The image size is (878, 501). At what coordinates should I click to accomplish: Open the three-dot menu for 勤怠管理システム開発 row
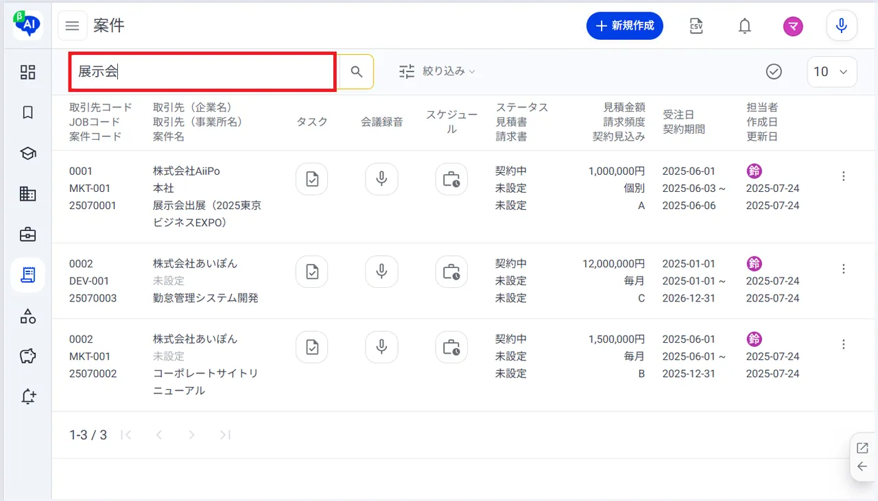point(844,269)
